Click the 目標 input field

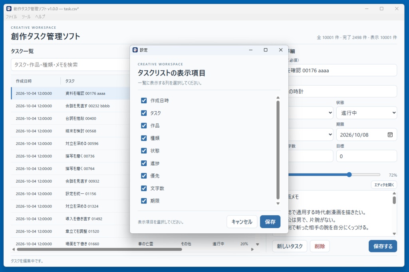(x=367, y=156)
